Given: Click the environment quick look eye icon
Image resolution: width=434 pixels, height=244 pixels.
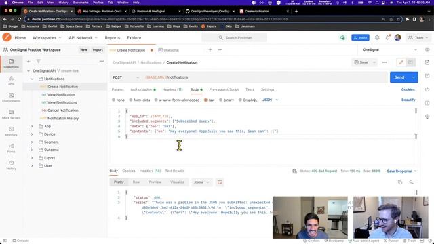Looking at the screenshot, I should coord(427,49).
